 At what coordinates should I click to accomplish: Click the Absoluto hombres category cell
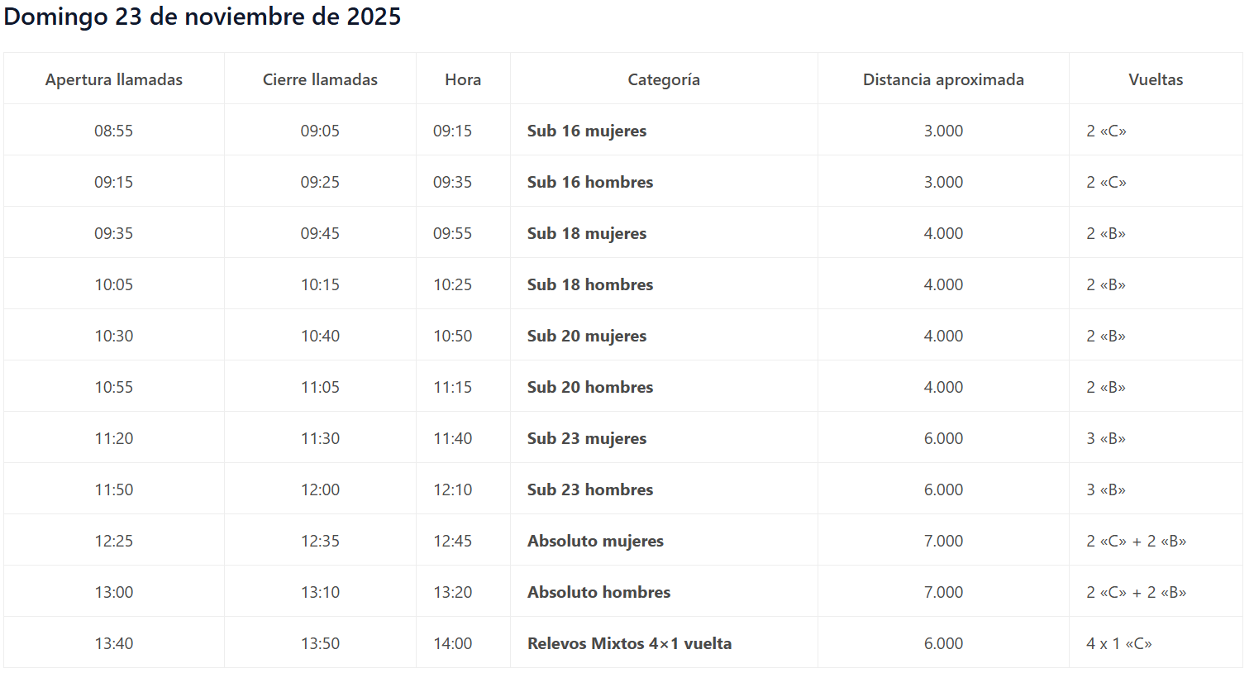click(x=598, y=593)
